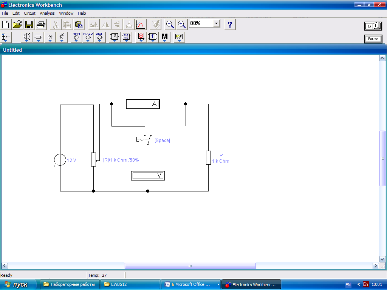Click the Cut scissors icon
The width and height of the screenshot is (387, 290).
pos(56,25)
